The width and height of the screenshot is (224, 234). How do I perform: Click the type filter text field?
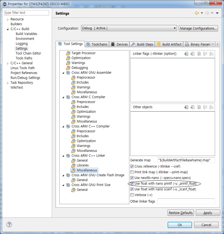[26, 12]
